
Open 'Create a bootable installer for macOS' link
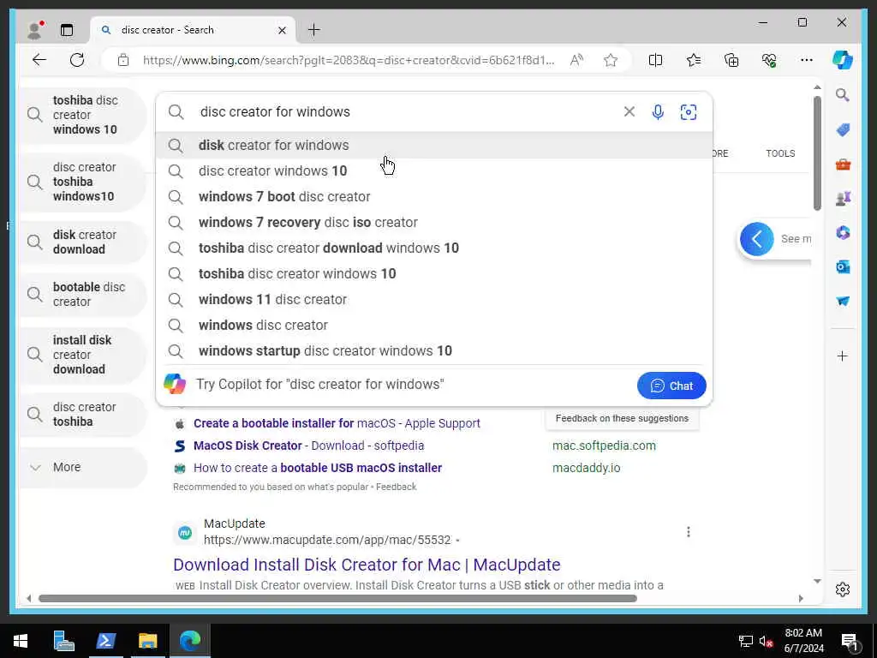click(x=337, y=423)
